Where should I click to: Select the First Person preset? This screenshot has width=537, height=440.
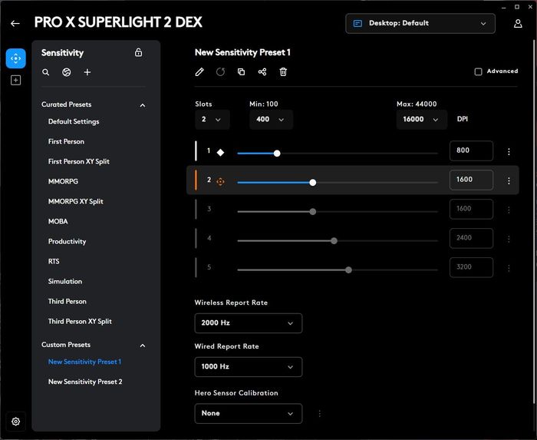66,141
